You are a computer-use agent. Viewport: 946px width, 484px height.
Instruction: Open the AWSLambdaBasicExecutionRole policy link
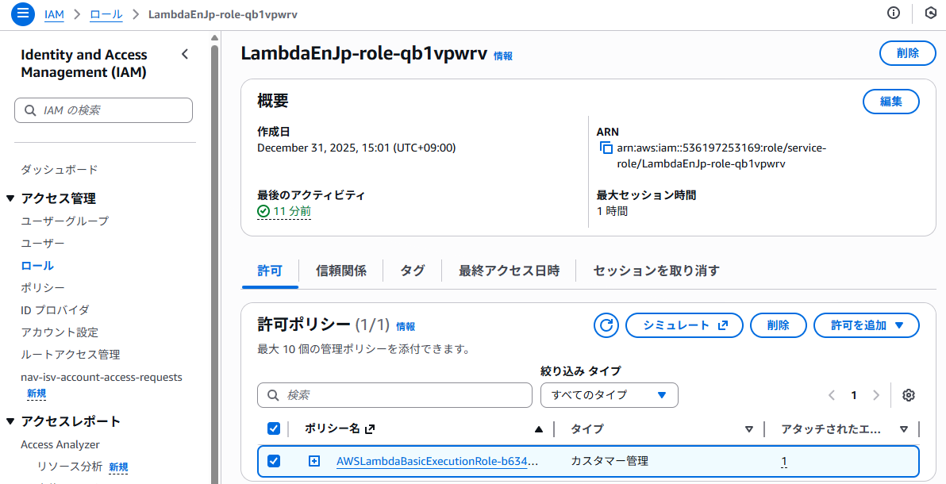437,461
